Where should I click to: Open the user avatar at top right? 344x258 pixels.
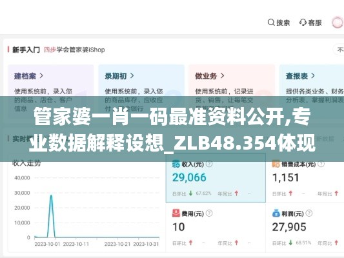(x=337, y=23)
